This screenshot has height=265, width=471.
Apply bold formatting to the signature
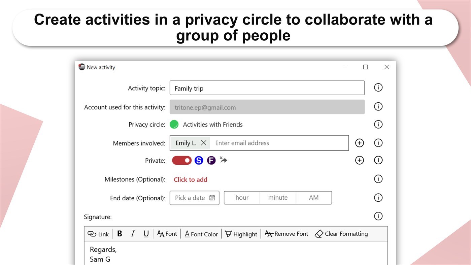coord(120,233)
